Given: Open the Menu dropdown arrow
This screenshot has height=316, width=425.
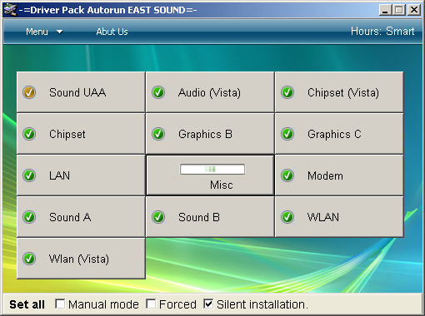Looking at the screenshot, I should (x=60, y=32).
